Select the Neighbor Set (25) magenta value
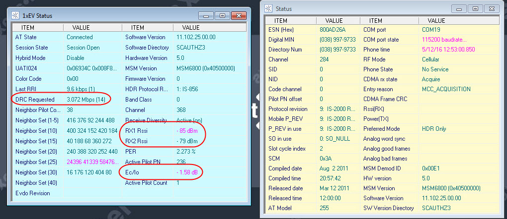507x219 pixels. click(x=92, y=162)
